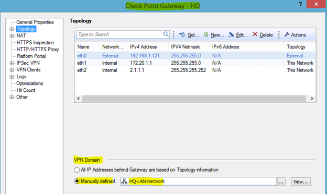Screen dimensions: 327x194
Task: Select the Manually defined radio button
Action: 77,181
